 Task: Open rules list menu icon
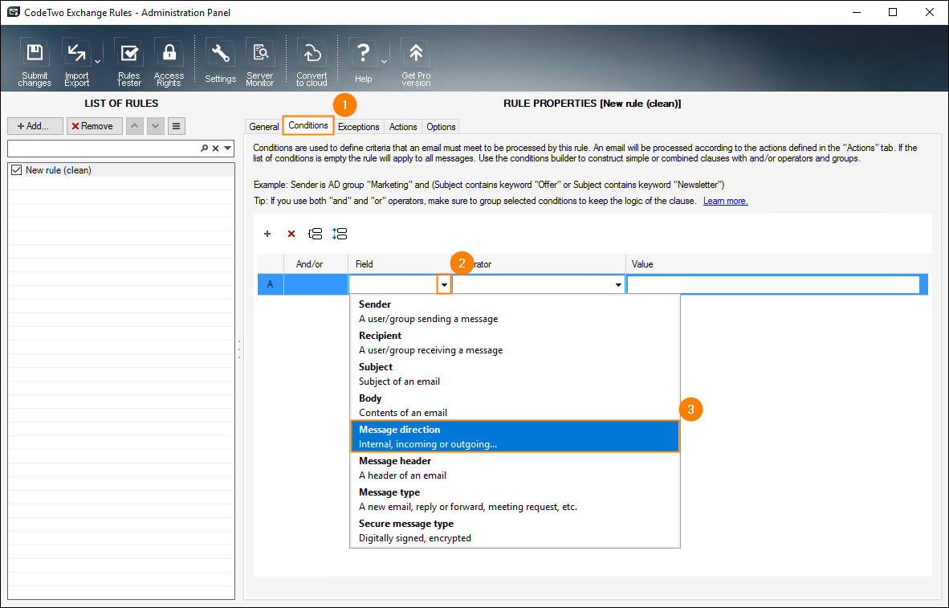(x=176, y=126)
